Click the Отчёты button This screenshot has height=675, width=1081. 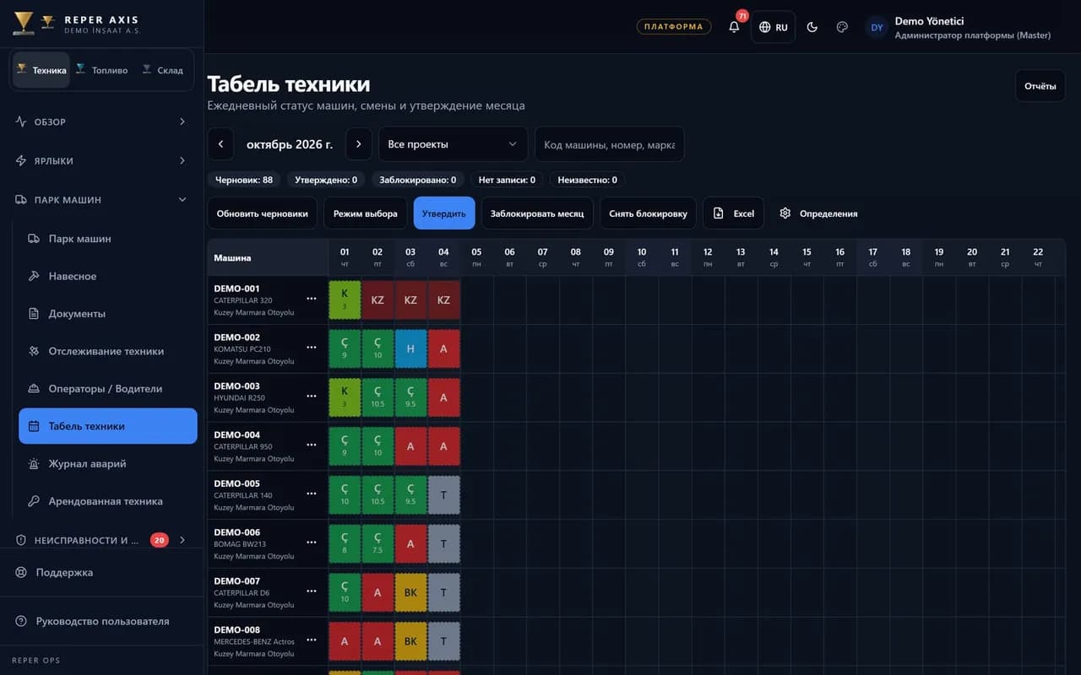coord(1040,86)
